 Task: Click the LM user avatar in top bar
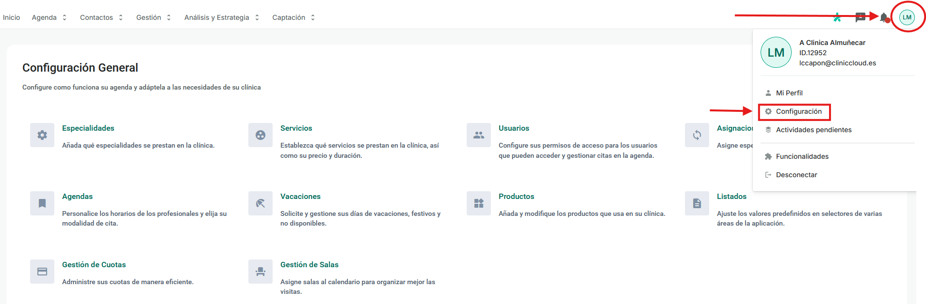[907, 17]
